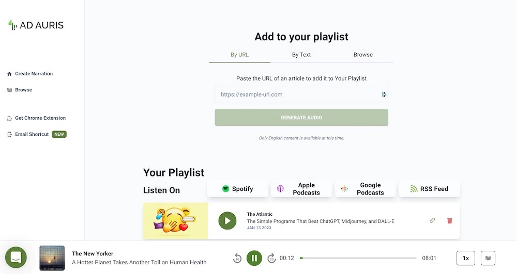Copy link for The Atlantic article

click(x=432, y=221)
